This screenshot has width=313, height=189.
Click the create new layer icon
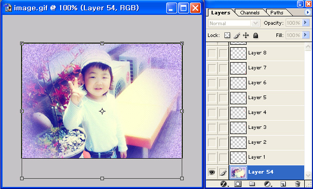[x=283, y=184]
